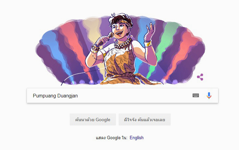Click inside the search box containing Pumpuang Duangjan
Viewport: 239px width, 150px height.
(x=122, y=96)
